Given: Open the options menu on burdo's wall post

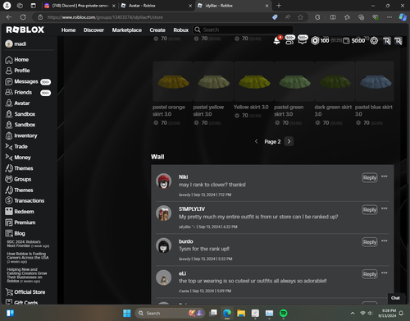Looking at the screenshot, I should coord(385,241).
